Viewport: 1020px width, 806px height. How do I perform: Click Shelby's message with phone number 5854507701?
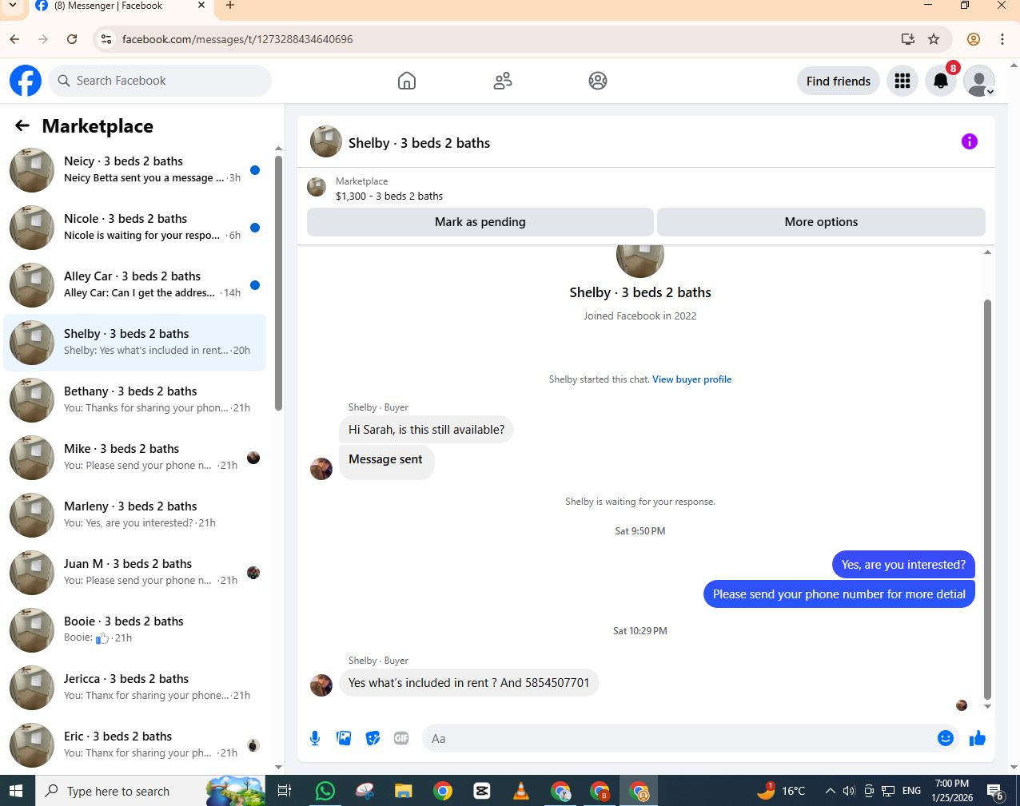468,683
